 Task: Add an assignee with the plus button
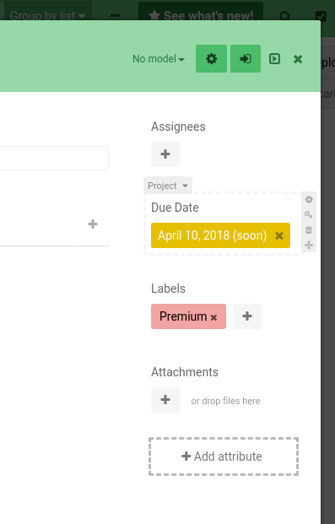click(165, 154)
